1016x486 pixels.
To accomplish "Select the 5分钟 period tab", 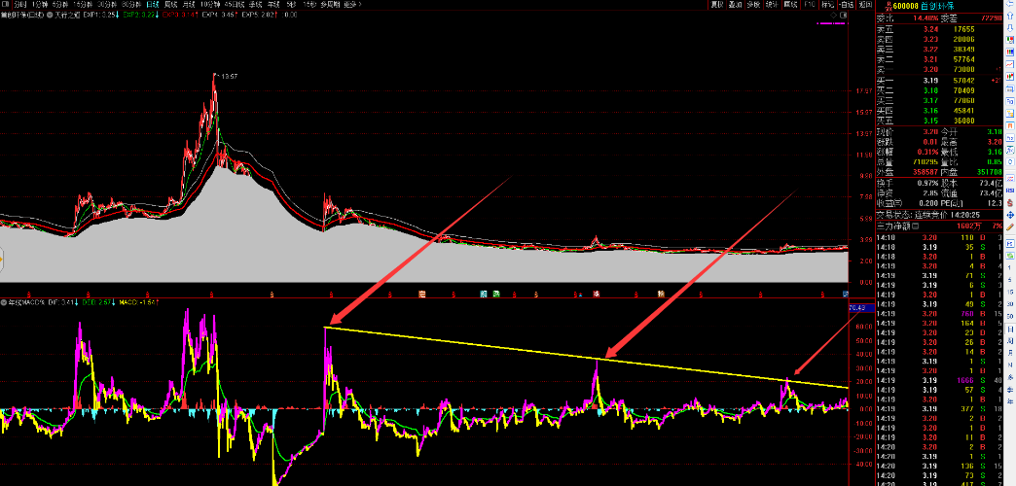I will point(60,5).
